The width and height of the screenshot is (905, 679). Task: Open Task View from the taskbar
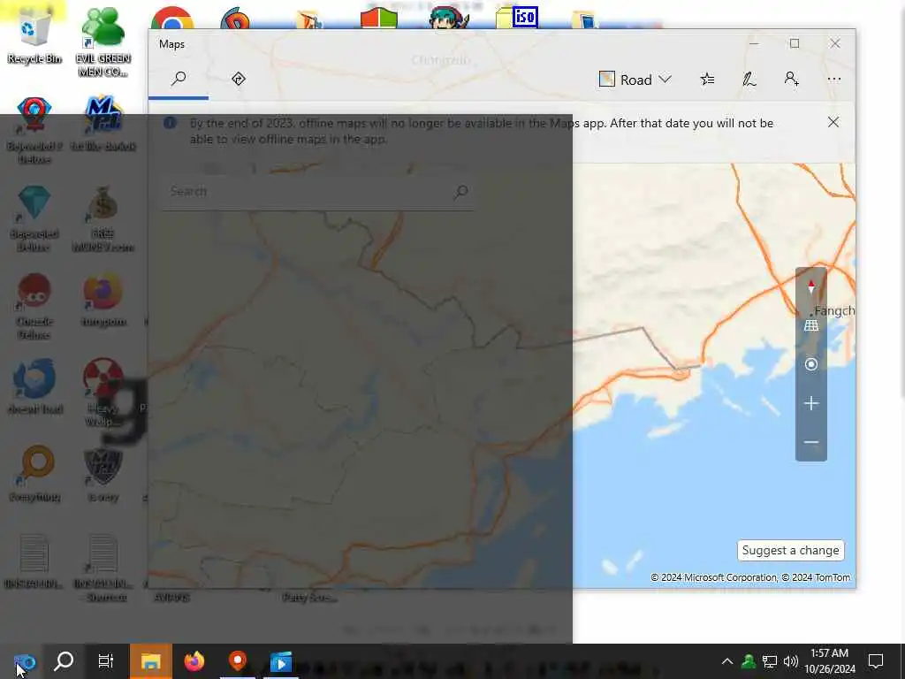[x=106, y=661]
